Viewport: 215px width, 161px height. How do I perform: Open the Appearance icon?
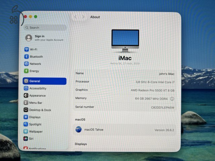click(26, 95)
